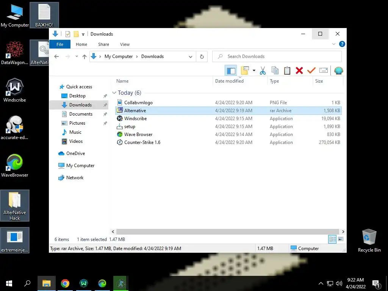Click the Rename toolbar icon
Image resolution: width=388 pixels, height=291 pixels.
pos(324,71)
